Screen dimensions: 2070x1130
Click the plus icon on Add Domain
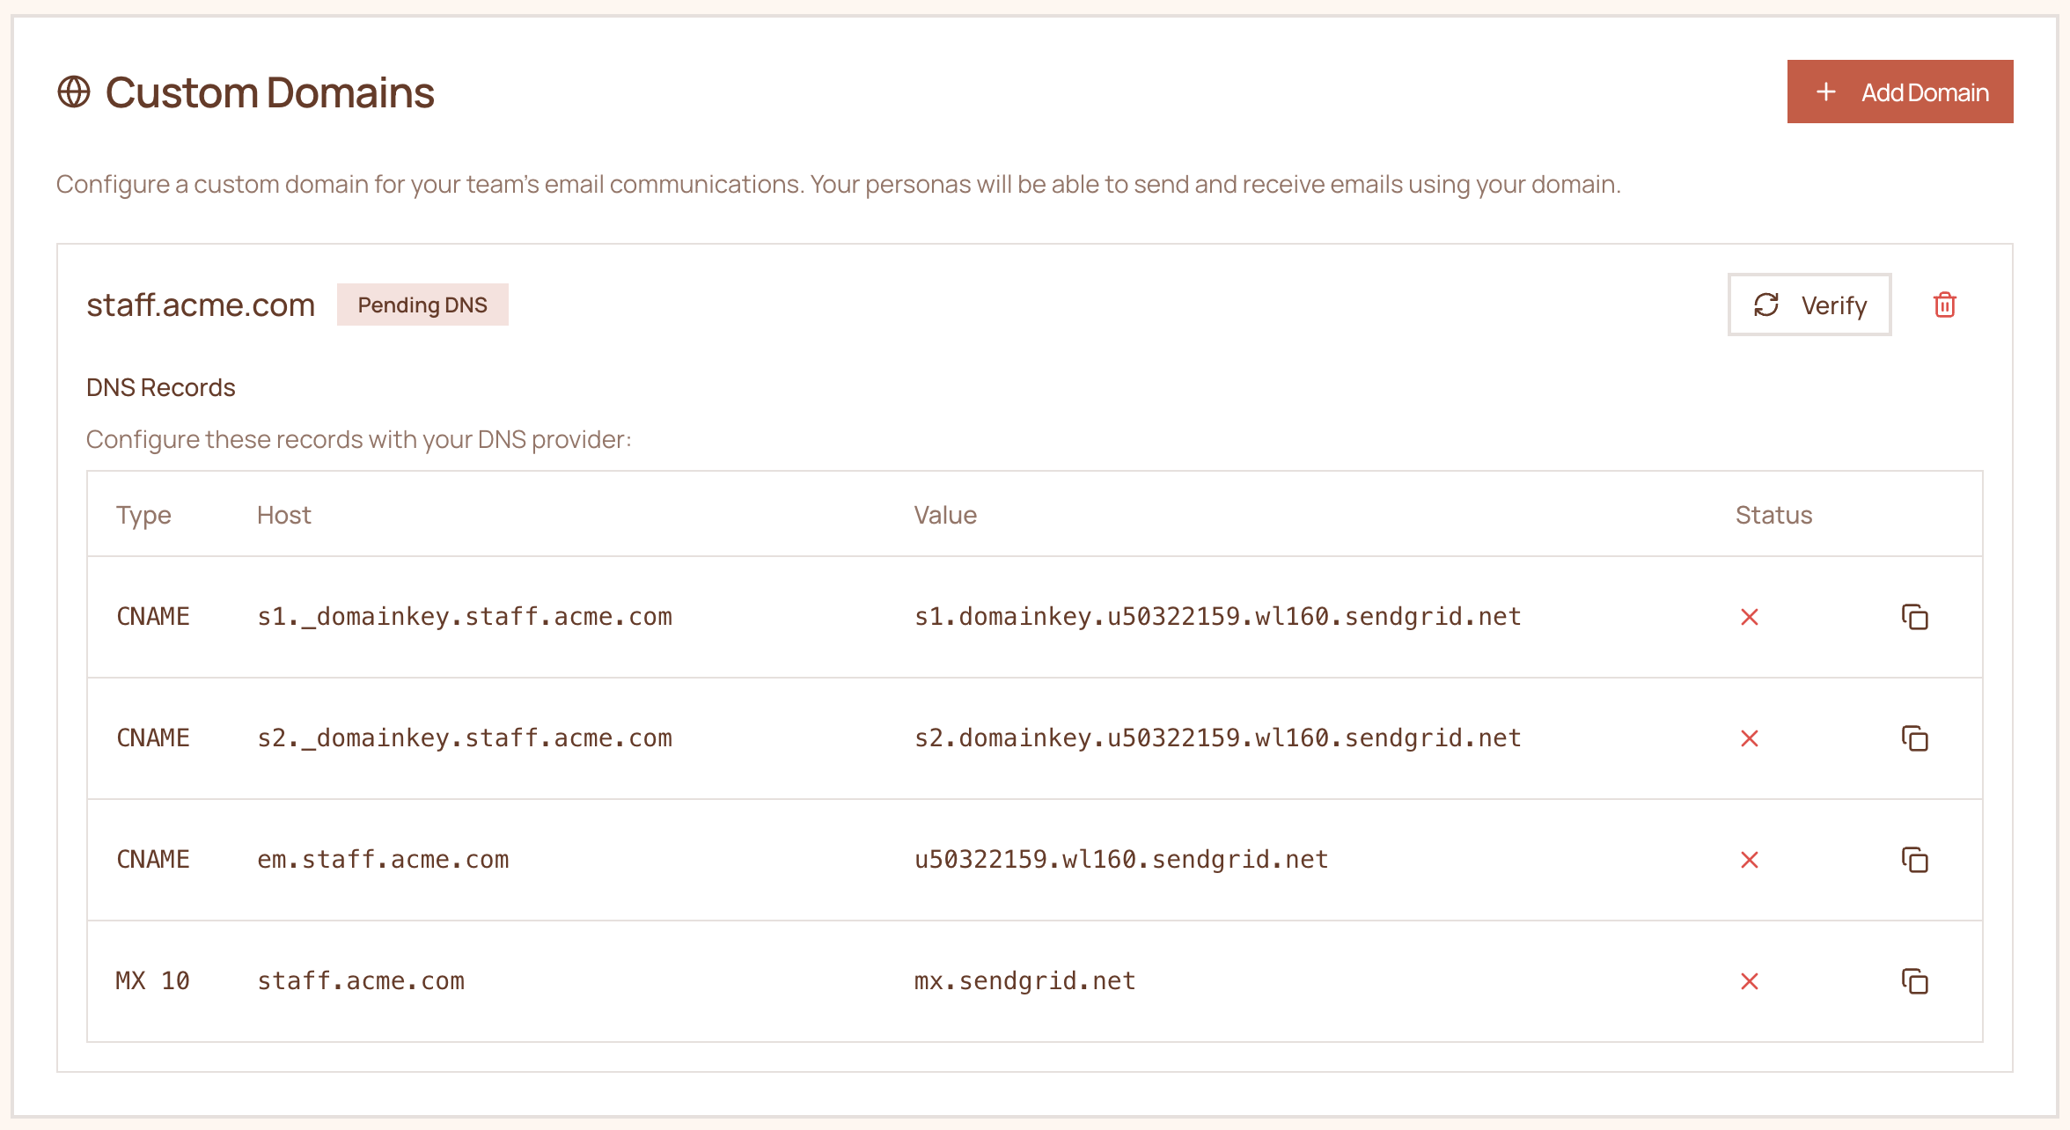coord(1825,91)
